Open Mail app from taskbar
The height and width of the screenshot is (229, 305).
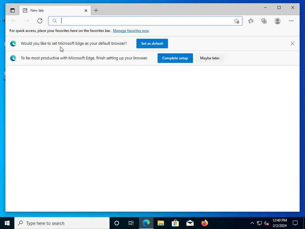pyautogui.click(x=190, y=223)
